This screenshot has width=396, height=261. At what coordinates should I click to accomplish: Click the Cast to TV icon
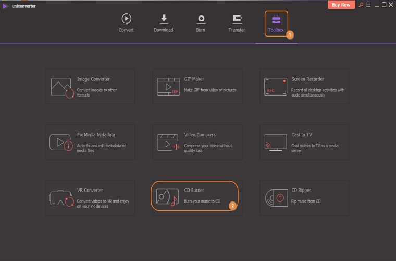276,143
